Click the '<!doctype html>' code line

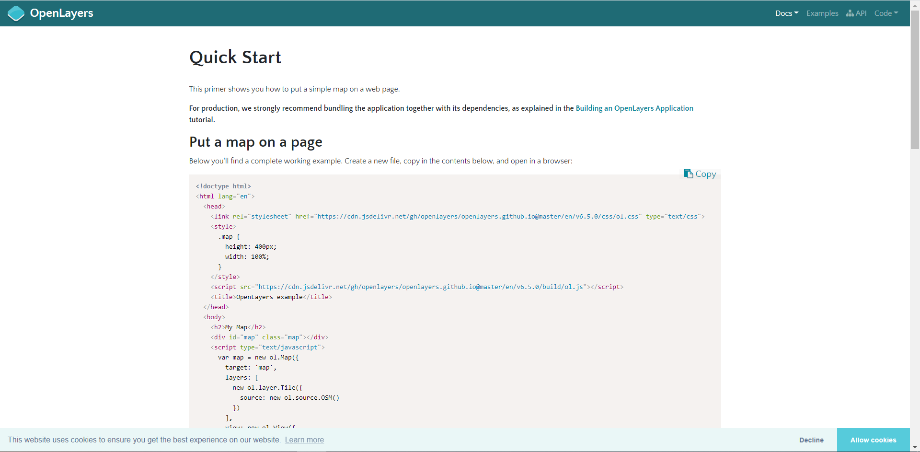click(223, 186)
